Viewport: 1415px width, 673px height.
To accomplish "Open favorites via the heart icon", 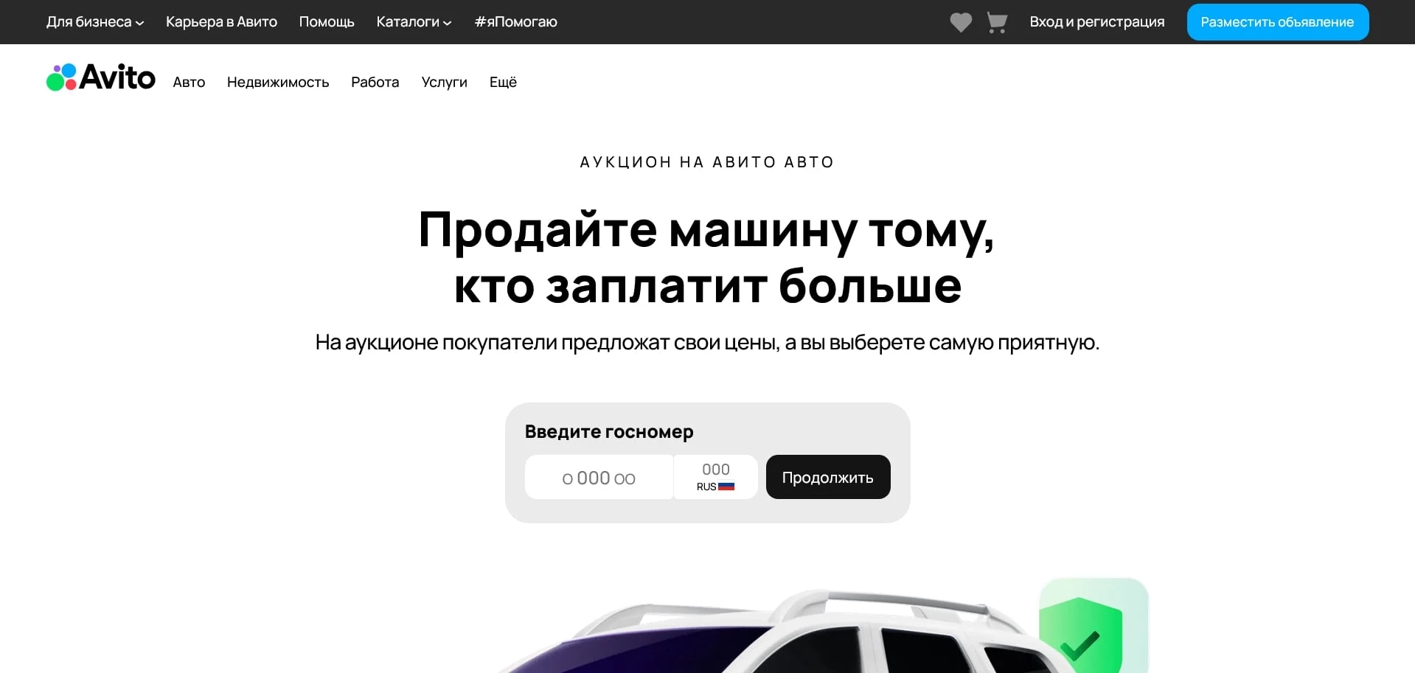I will pyautogui.click(x=960, y=22).
